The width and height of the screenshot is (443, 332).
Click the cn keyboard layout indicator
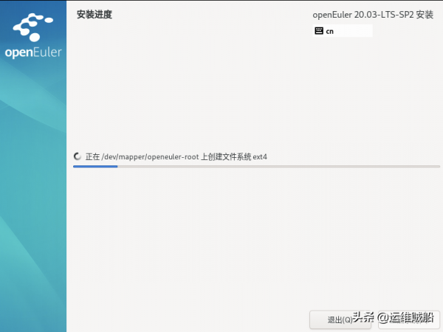343,31
